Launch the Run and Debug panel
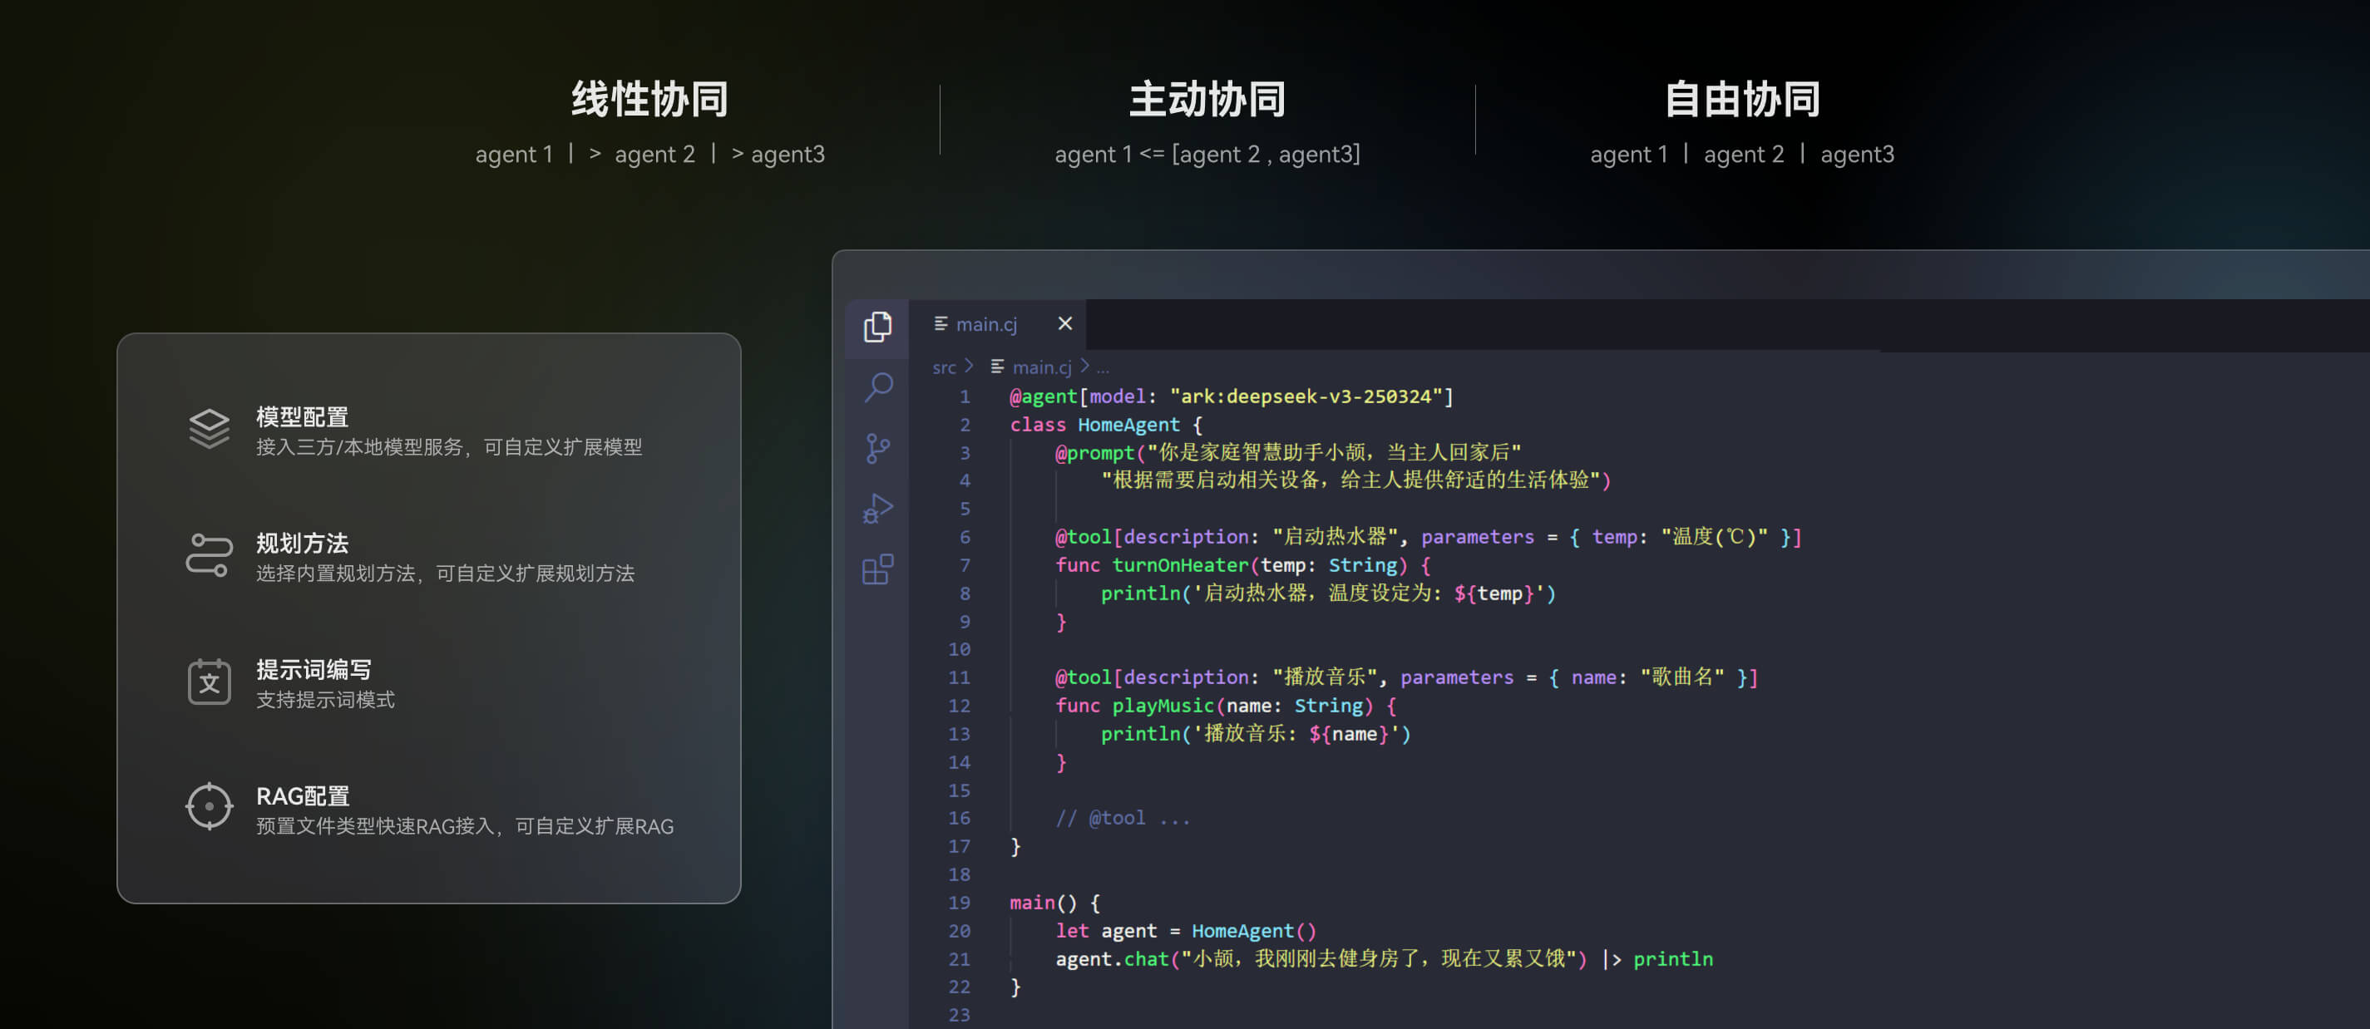 pos(876,509)
